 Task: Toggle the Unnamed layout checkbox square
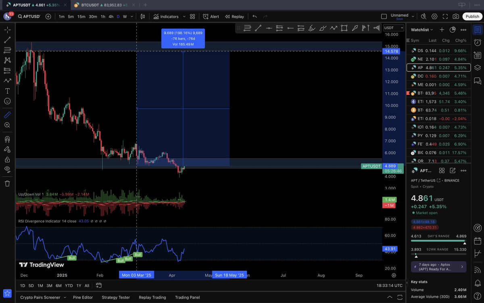(x=384, y=17)
